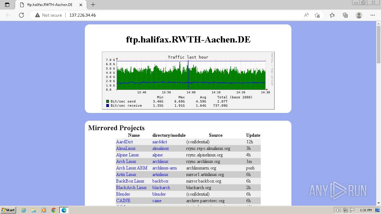This screenshot has height=214, width=381.
Task: Open a new tab with the plus button
Action: (93, 5)
